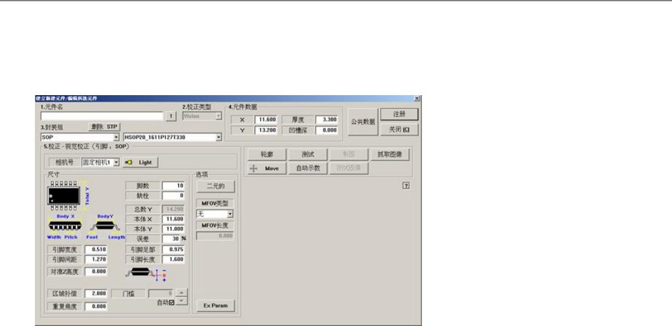Click the 公共数据 button
The width and height of the screenshot is (672, 326).
click(363, 122)
